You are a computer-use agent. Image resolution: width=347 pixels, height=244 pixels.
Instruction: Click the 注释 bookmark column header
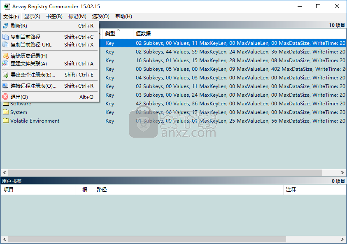tap(314, 190)
